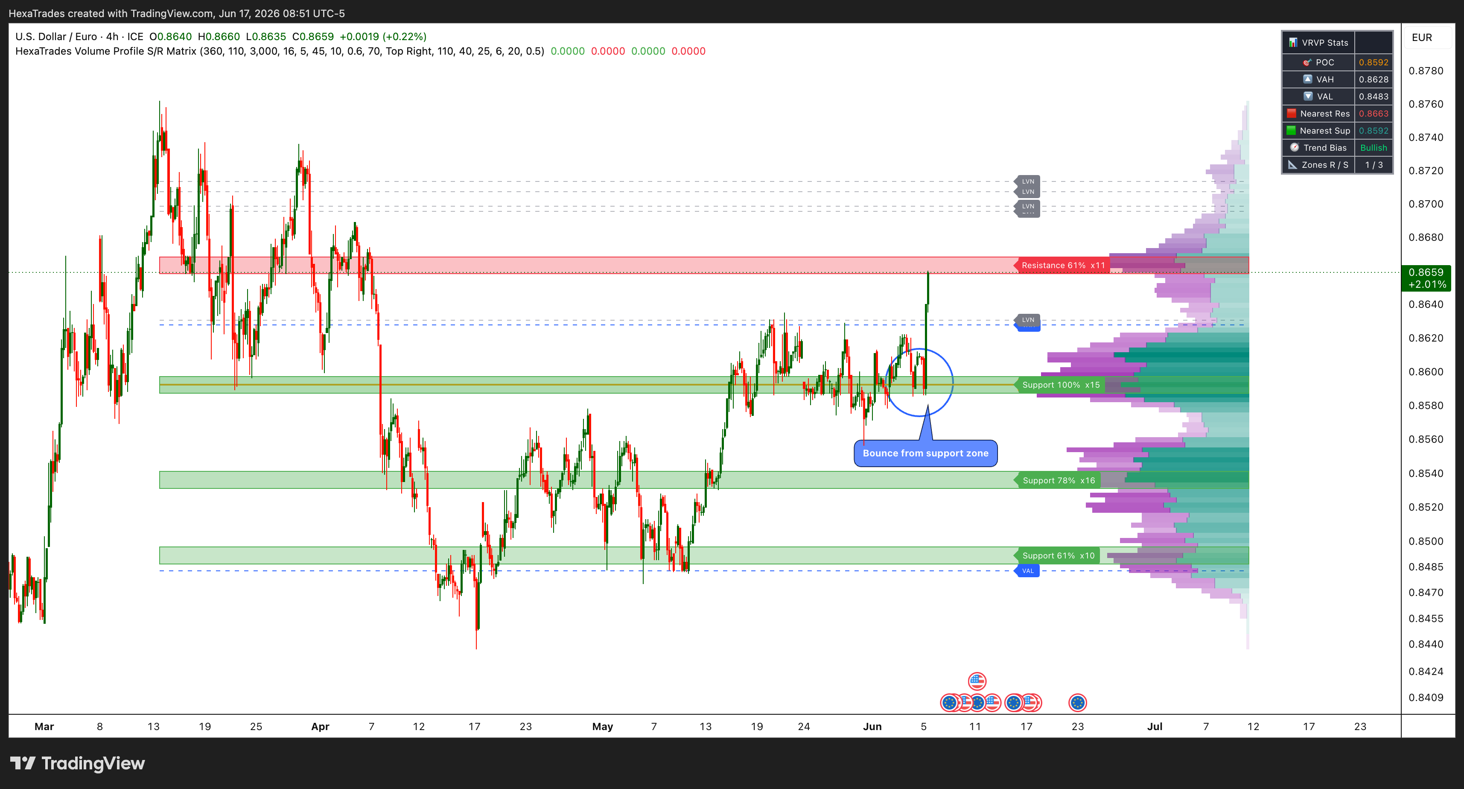
Task: Click the Mar label on time axis
Action: tap(44, 727)
